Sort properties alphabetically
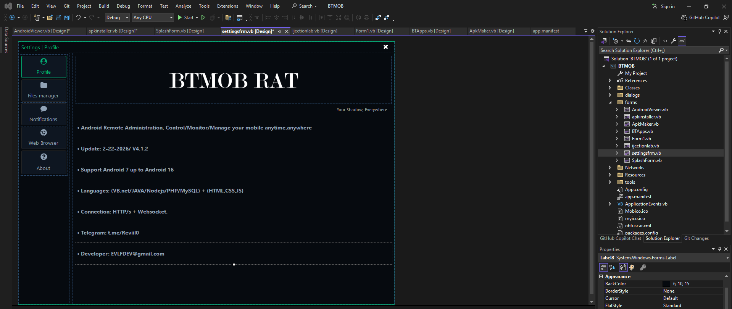Viewport: 732px width, 309px height. click(612, 267)
